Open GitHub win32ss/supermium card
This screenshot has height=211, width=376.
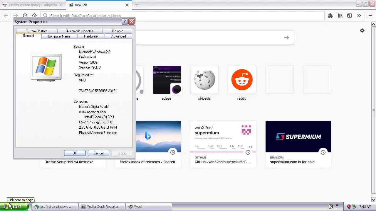coord(223,144)
